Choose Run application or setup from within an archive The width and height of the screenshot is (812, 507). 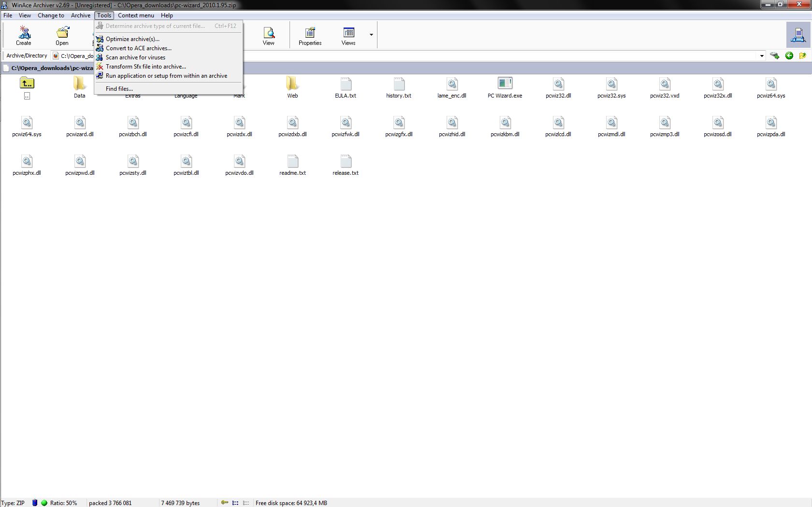(x=168, y=76)
